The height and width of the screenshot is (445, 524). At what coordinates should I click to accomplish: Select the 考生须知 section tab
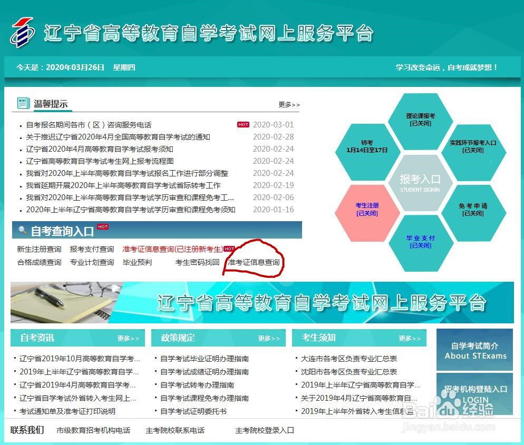pos(318,338)
